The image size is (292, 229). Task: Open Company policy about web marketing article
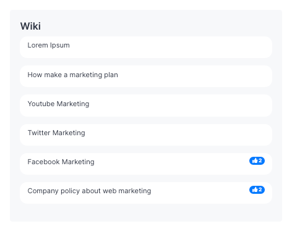pos(89,191)
